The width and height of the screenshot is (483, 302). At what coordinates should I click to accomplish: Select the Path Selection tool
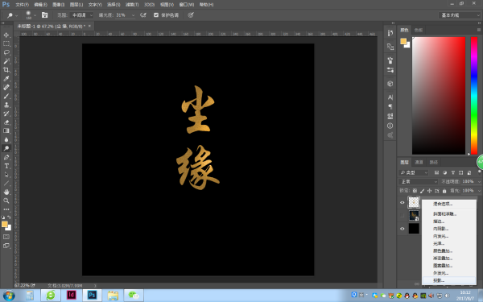click(6, 175)
